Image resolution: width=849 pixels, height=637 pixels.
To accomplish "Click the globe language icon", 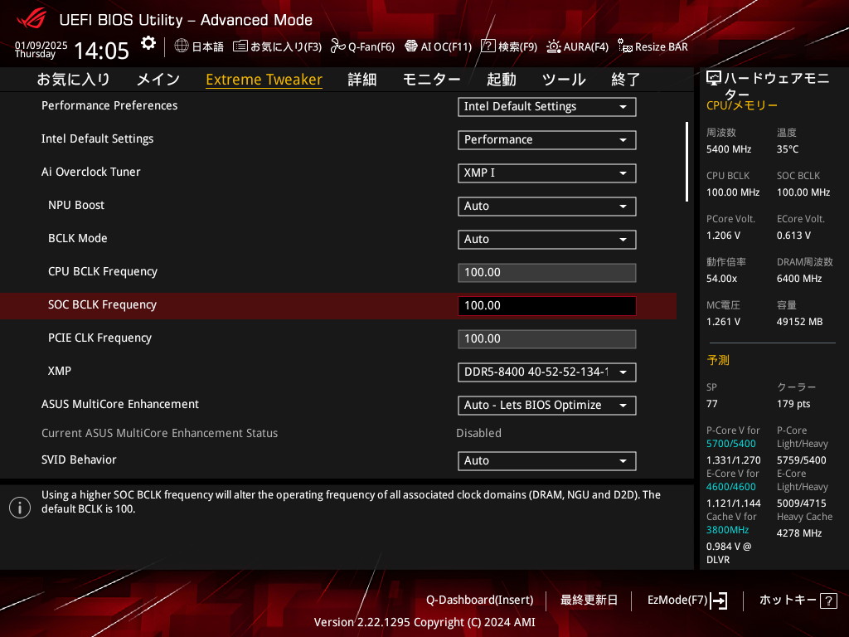I will tap(182, 46).
